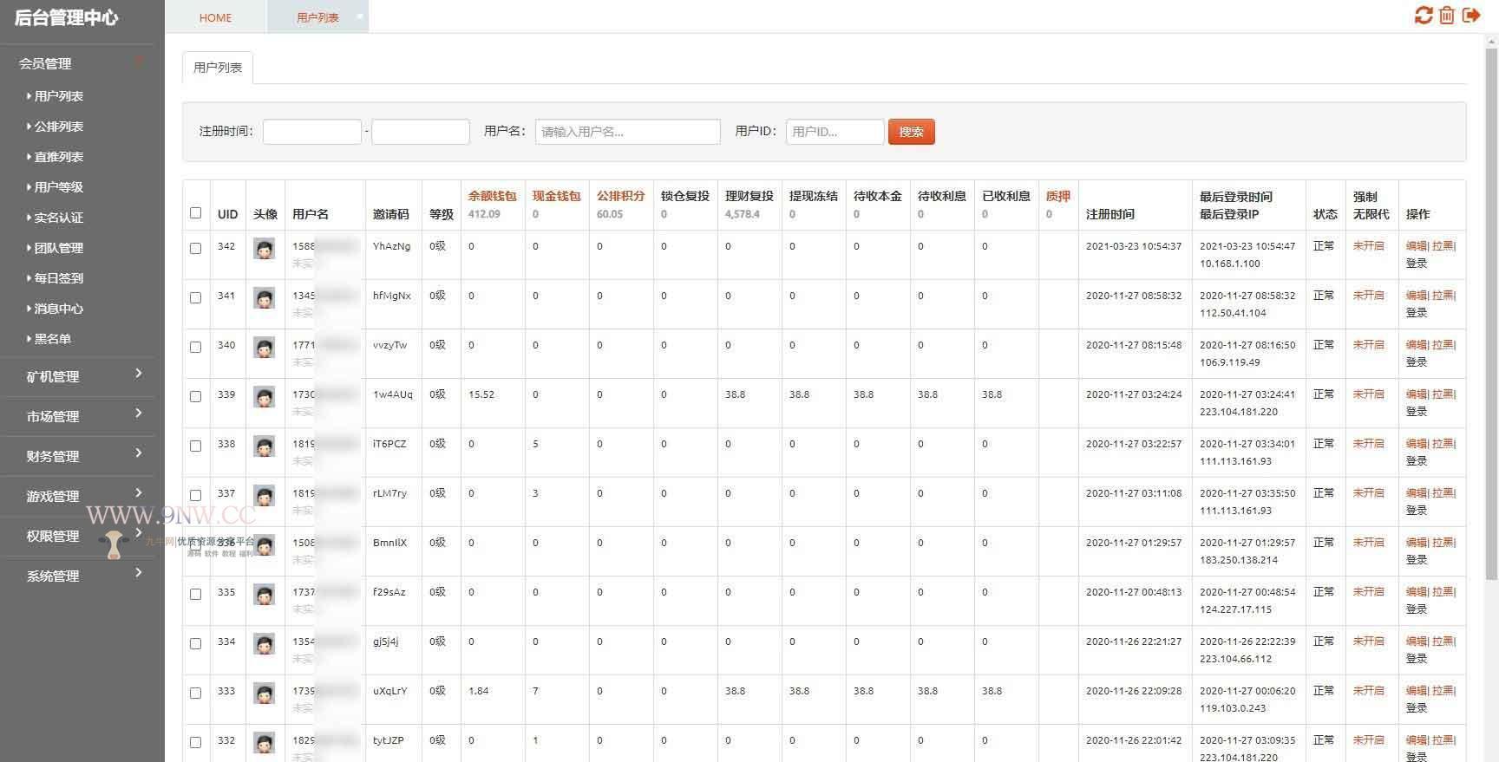Select the row checkbox for UID 338
Image resolution: width=1499 pixels, height=762 pixels.
[x=195, y=446]
